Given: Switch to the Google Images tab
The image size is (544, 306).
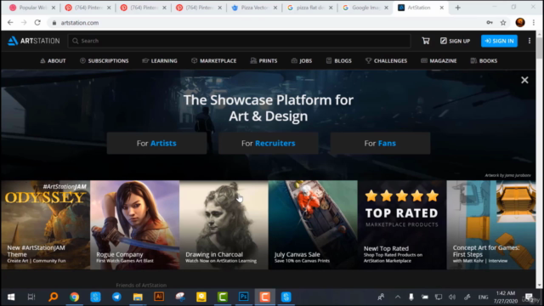Looking at the screenshot, I should pos(366,8).
